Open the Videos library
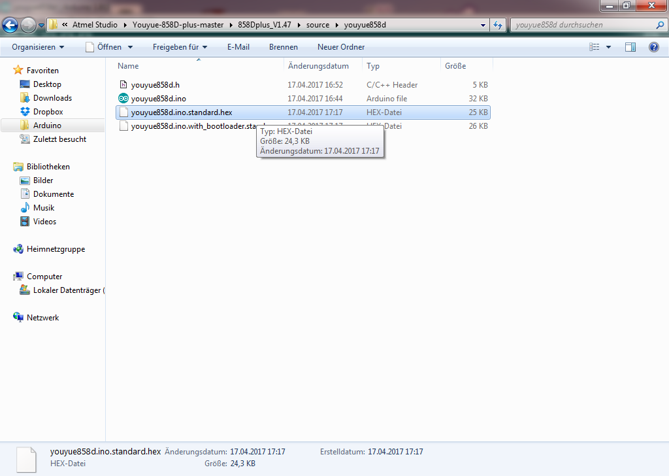 [x=44, y=222]
